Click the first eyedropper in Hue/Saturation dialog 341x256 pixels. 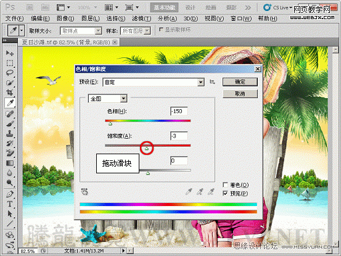(x=189, y=191)
